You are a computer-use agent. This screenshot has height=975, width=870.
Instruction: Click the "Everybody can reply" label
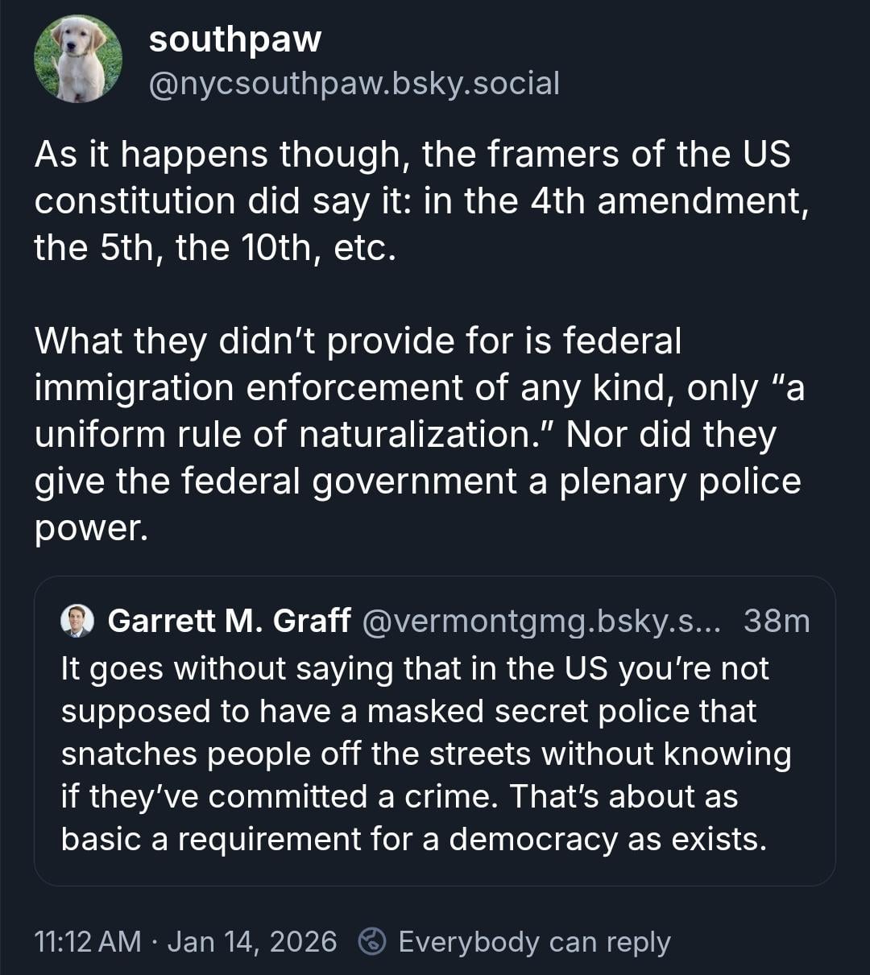(x=534, y=941)
